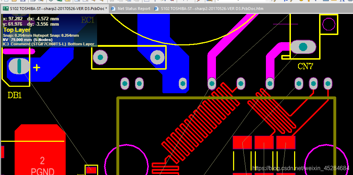Select the right round pad in yellow rectangle

pos(157,57)
